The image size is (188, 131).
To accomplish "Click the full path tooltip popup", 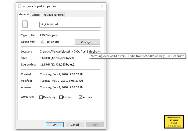I will coord(137,56).
